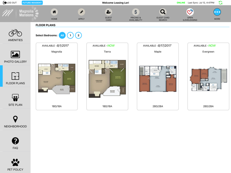This screenshot has height=173, width=231.
Task: Click 2BD/2BA label on Maple card
Action: (158, 106)
